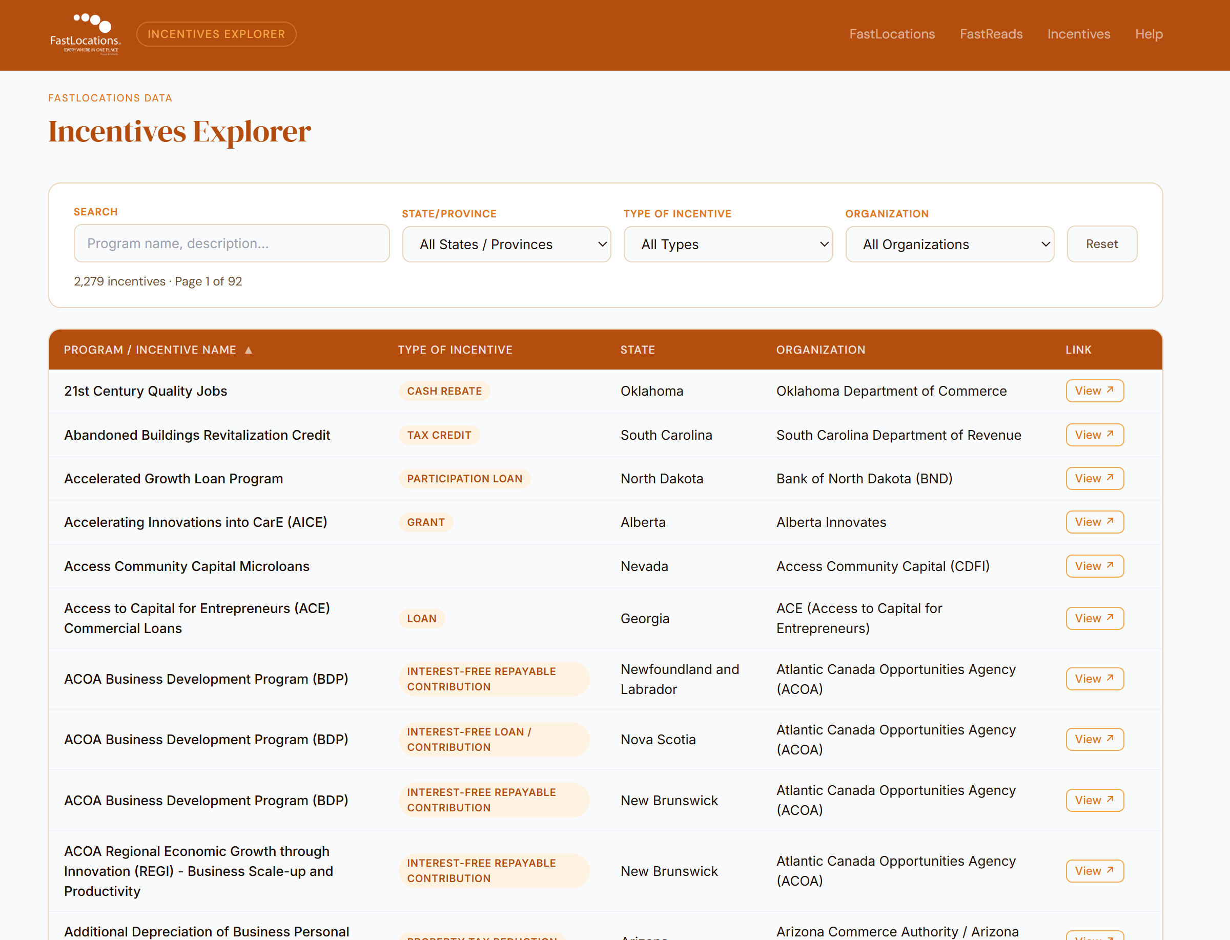
Task: Click the Nevada state cell
Action: click(644, 566)
